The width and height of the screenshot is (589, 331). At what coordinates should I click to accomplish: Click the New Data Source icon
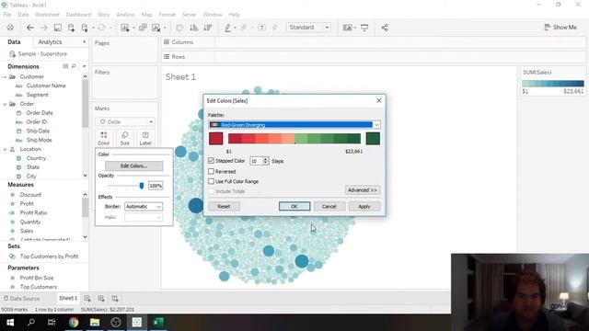(x=71, y=28)
